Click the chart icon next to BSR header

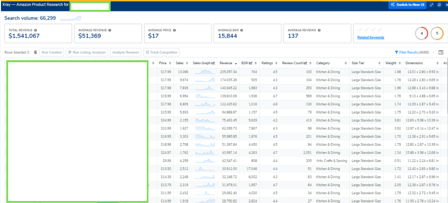click(250, 63)
